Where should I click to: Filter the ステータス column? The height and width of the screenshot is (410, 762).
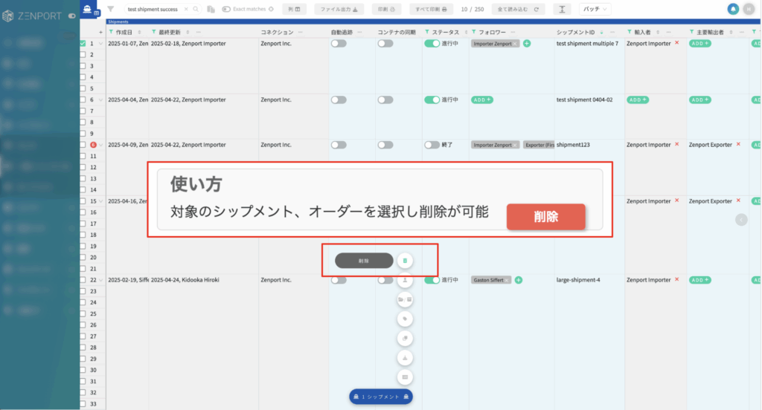pyautogui.click(x=427, y=32)
